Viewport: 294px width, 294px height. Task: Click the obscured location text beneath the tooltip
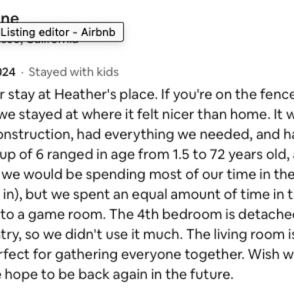pyautogui.click(x=39, y=41)
